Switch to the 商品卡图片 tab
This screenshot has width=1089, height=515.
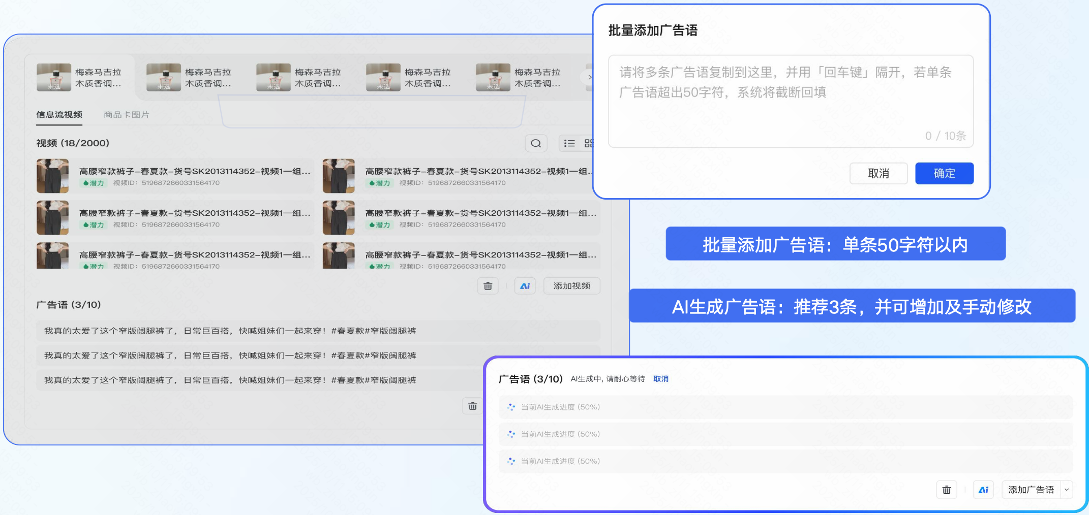126,114
